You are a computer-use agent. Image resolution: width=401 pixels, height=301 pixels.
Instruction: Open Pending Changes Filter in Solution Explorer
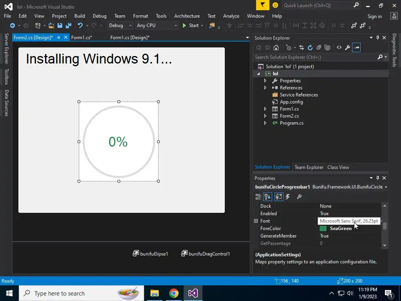[289, 47]
